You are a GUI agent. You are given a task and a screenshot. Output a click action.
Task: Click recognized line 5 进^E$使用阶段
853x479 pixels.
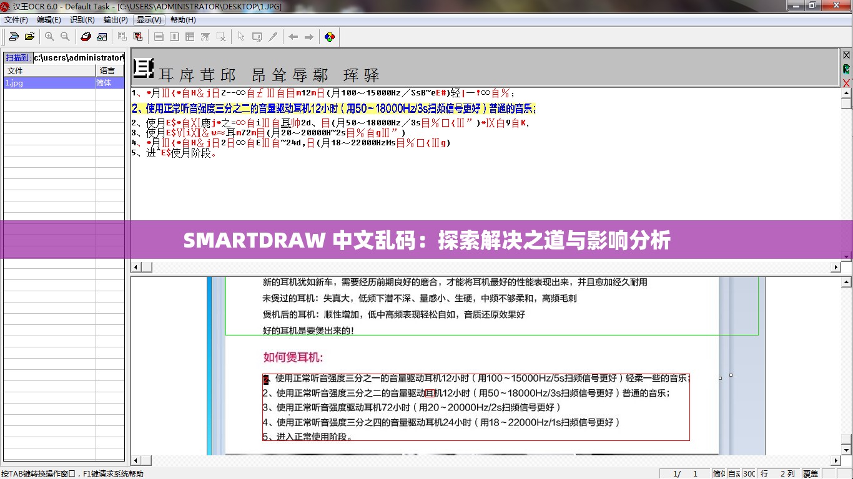[x=174, y=153]
